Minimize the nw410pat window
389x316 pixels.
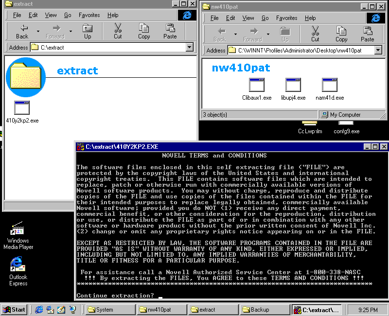point(364,7)
